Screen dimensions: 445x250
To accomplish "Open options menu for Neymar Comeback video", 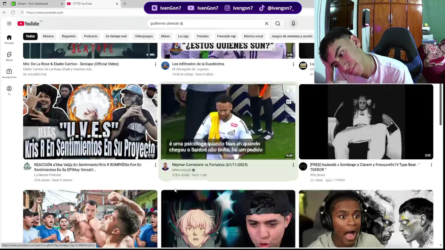I will coord(293,165).
